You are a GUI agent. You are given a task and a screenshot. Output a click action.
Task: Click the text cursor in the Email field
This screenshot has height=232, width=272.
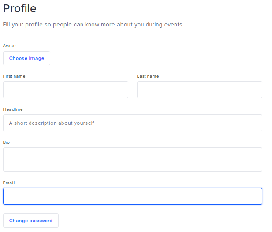9,196
